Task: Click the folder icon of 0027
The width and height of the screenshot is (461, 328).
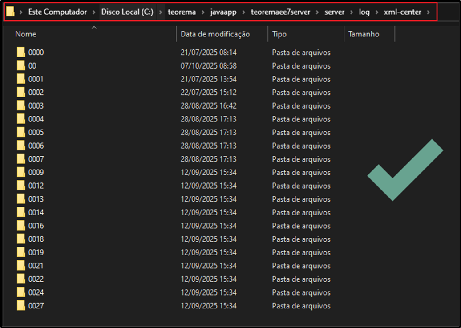Action: coord(21,306)
